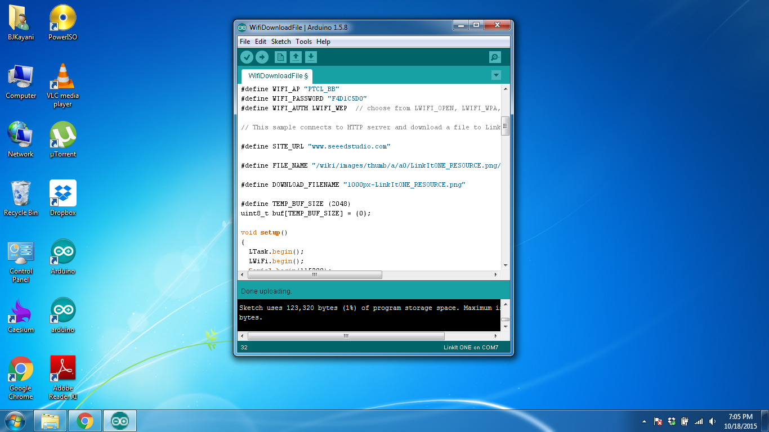Open the File menu
The height and width of the screenshot is (432, 769).
245,42
